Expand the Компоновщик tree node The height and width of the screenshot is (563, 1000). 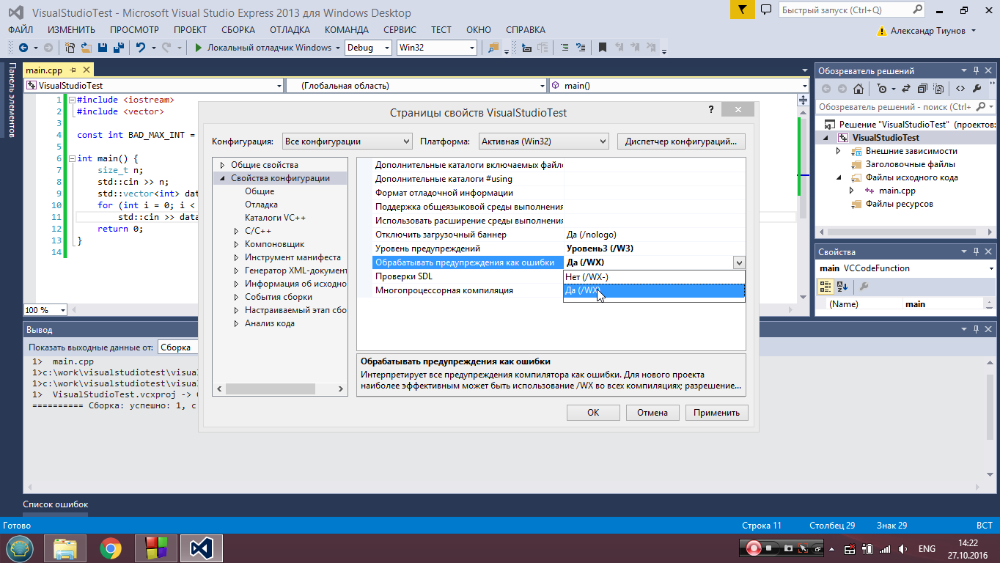coord(236,244)
